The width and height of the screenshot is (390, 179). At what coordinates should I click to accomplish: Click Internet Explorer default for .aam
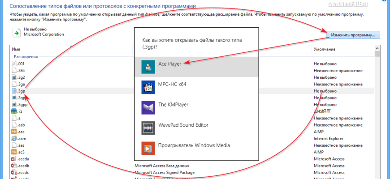(x=328, y=139)
